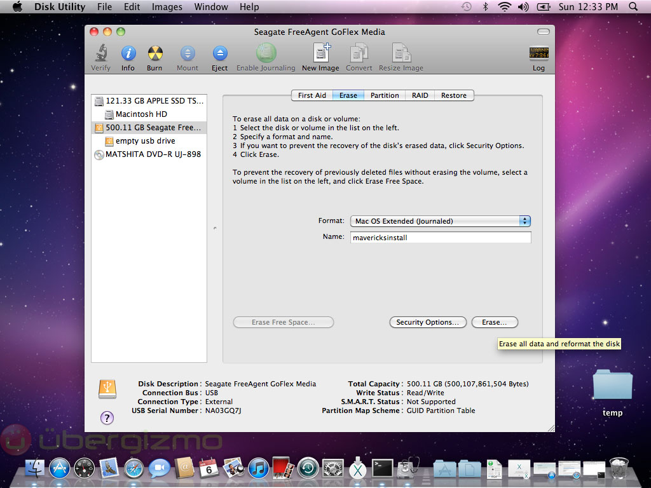Click the Time Machine menu bar icon
The width and height of the screenshot is (651, 488).
(x=466, y=6)
